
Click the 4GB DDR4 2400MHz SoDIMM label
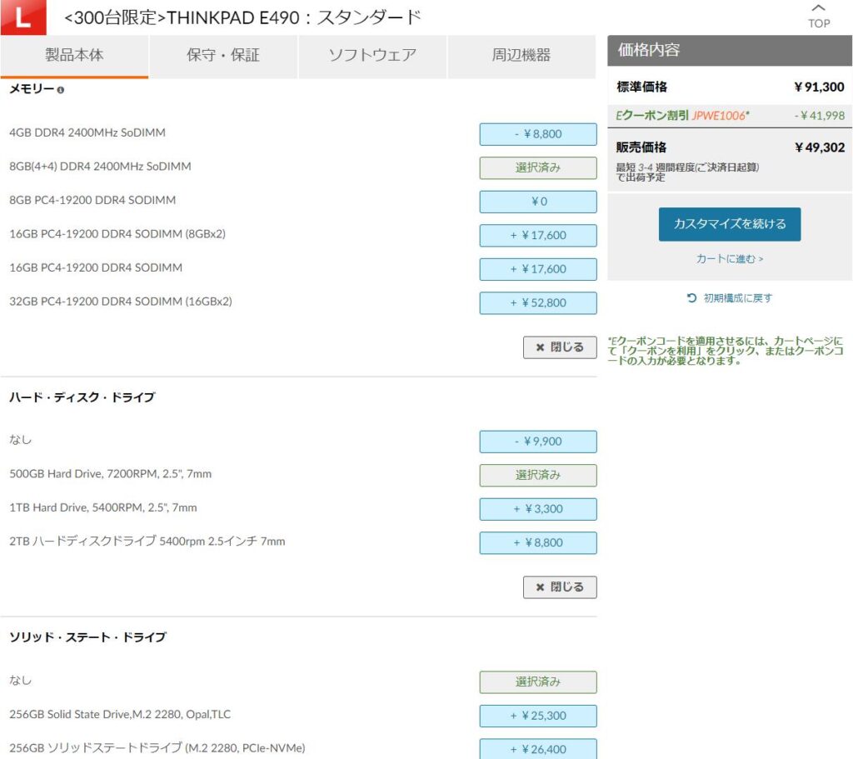(87, 132)
